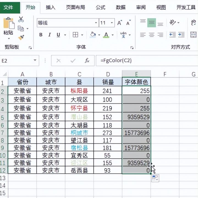Switch to the 插入 Insert tab
Image resolution: width=198 pixels, height=198 pixels.
(51, 7)
